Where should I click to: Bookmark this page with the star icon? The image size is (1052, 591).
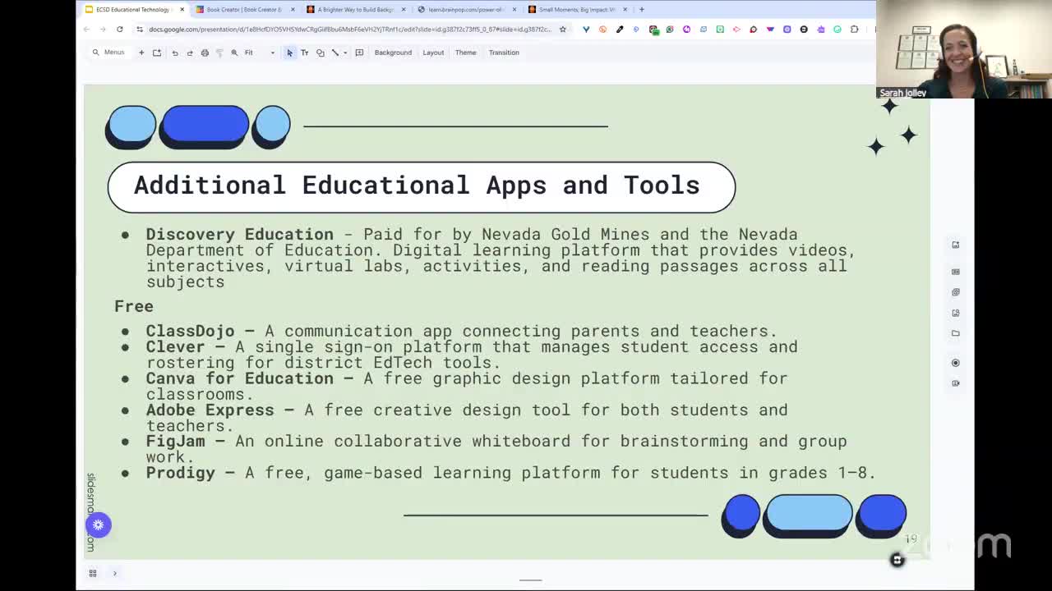click(562, 30)
